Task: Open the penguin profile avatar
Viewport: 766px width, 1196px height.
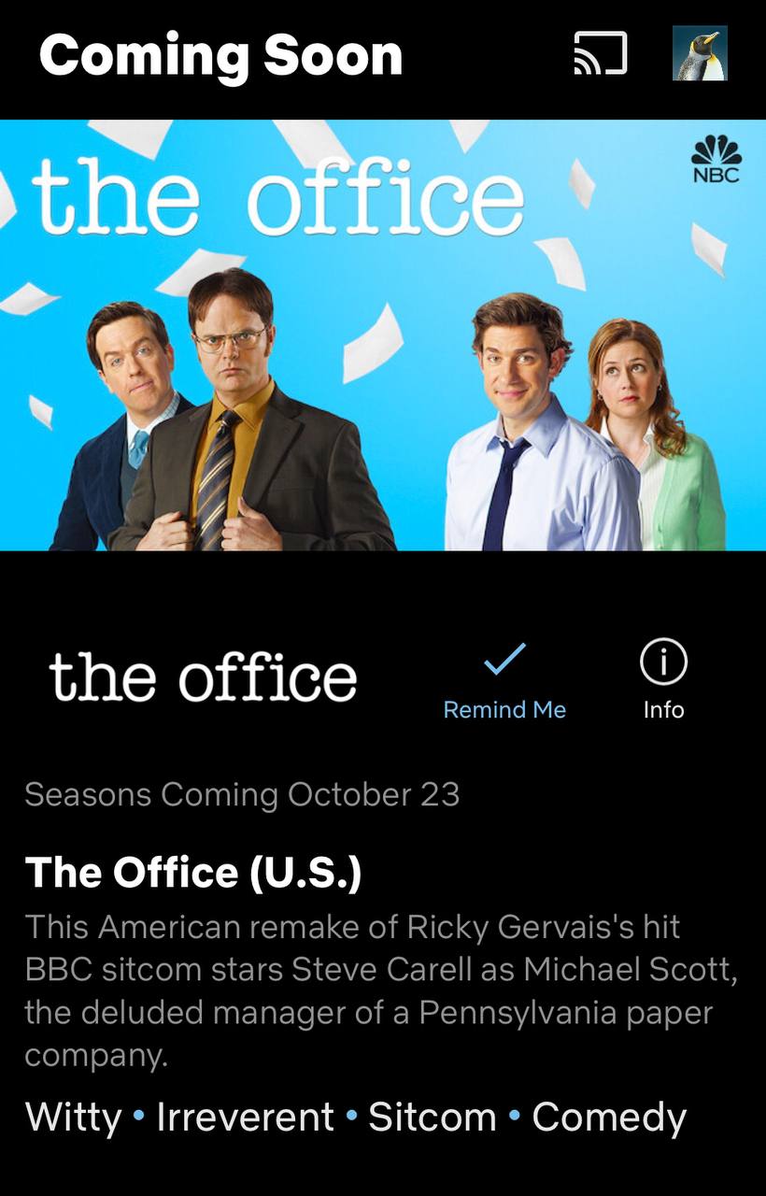Action: coord(700,53)
